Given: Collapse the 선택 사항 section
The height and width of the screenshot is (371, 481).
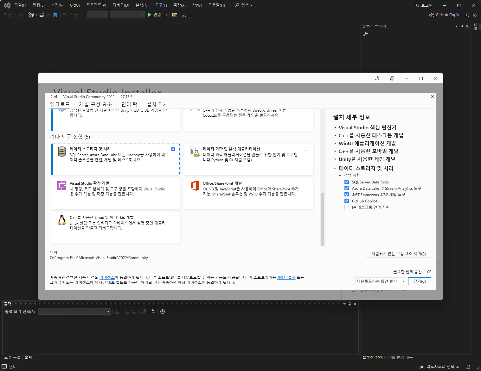Looking at the screenshot, I should click(340, 175).
